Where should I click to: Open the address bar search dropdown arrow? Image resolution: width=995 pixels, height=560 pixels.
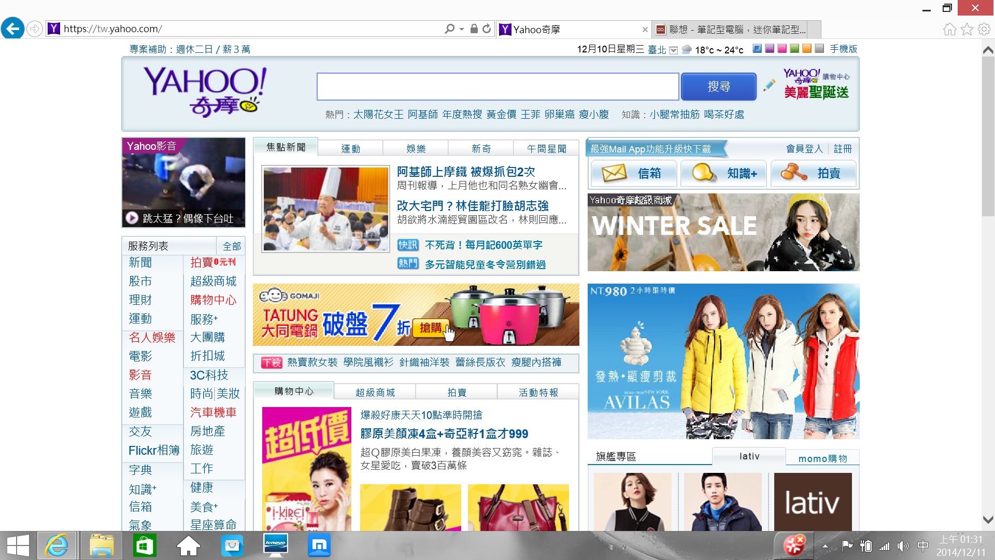click(461, 29)
